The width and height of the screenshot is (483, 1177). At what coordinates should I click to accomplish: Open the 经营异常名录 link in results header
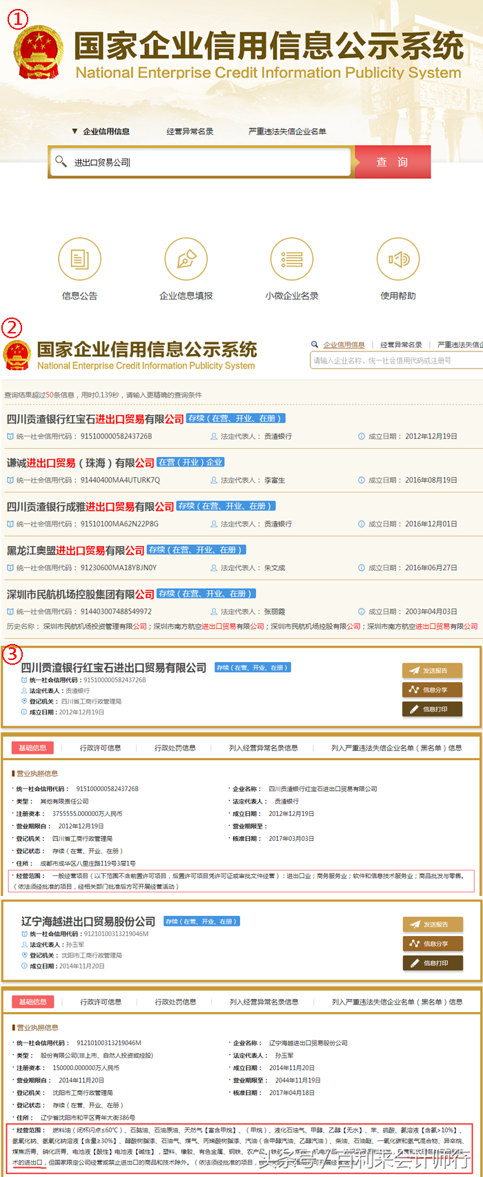click(401, 344)
